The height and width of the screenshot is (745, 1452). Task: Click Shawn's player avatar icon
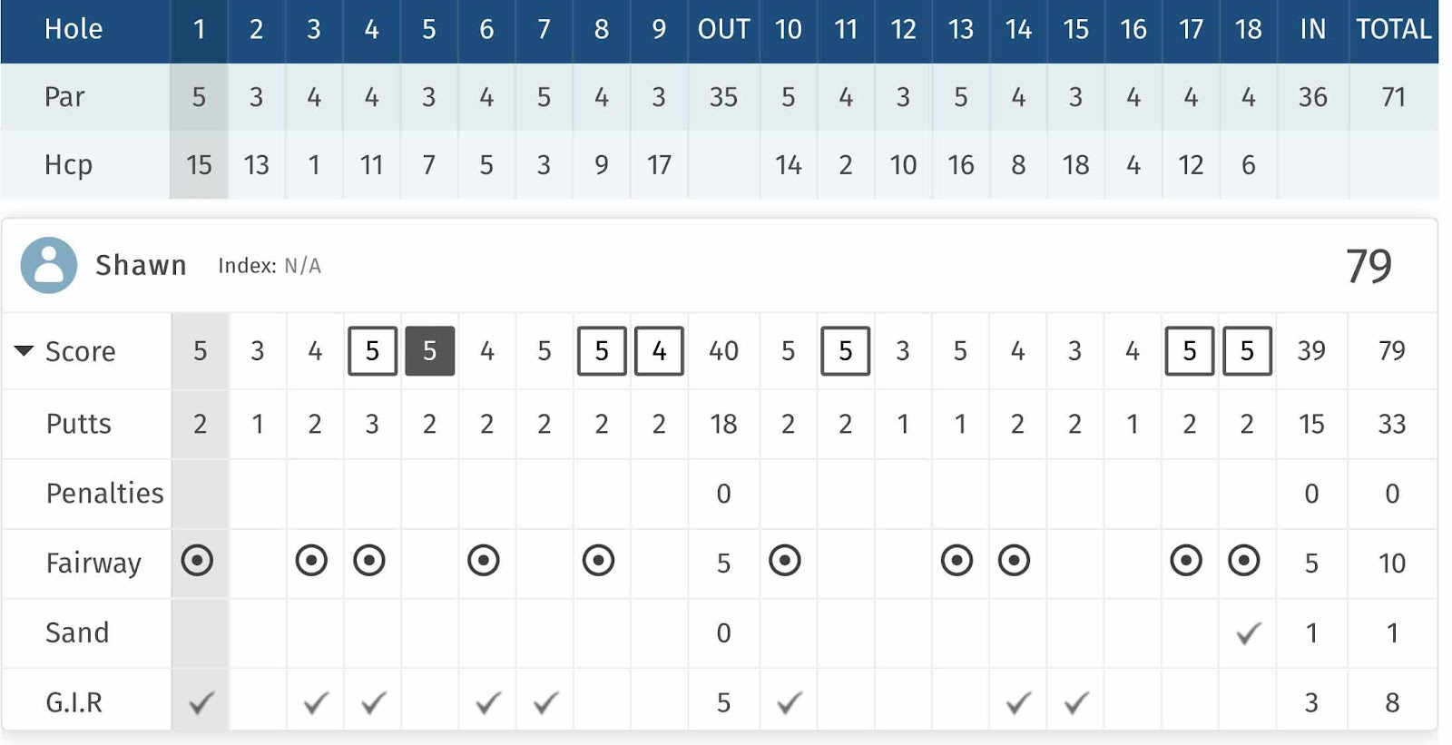point(49,265)
